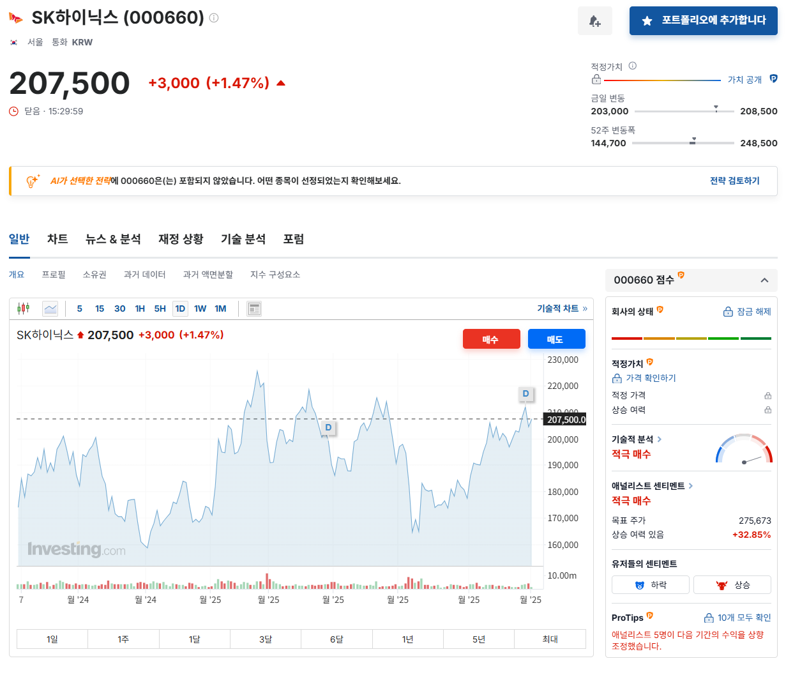
Task: Open the 뉴스 & 분석 tab
Action: pos(113,239)
